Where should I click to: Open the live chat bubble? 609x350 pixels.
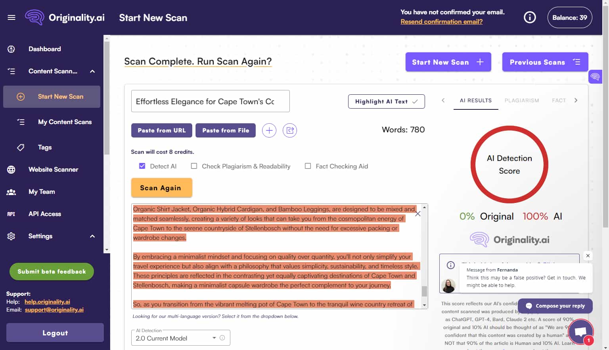(x=580, y=331)
